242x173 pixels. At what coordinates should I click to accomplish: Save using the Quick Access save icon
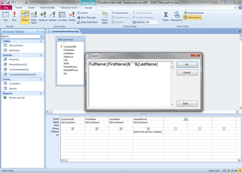(x=8, y=2)
